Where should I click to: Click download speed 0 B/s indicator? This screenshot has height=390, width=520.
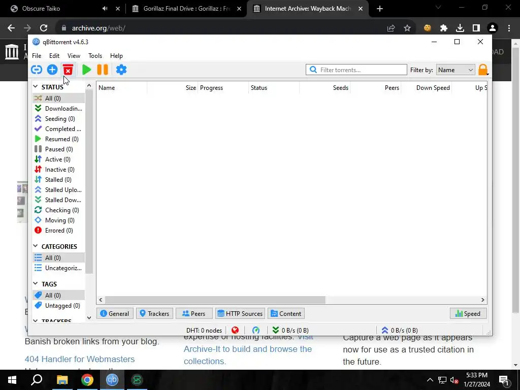[290, 330]
